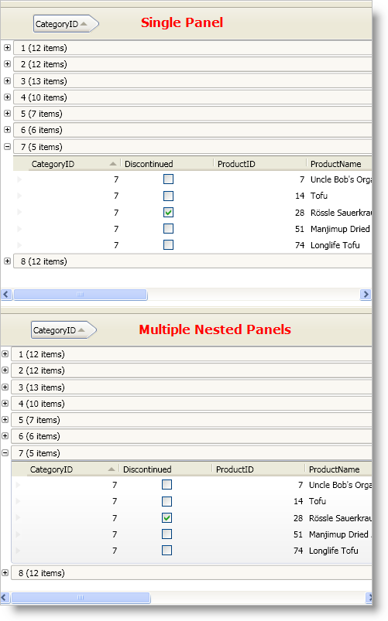Toggle Discontinued for Longlife Tofu in Single Panel
This screenshot has width=388, height=621.
pos(168,244)
